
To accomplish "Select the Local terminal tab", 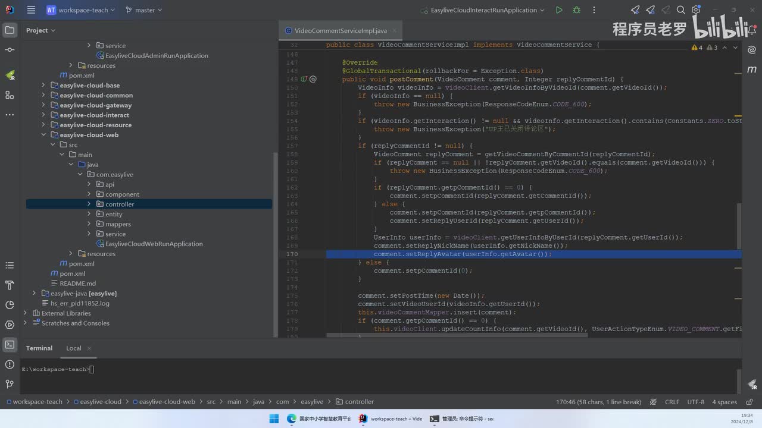I will pyautogui.click(x=74, y=348).
